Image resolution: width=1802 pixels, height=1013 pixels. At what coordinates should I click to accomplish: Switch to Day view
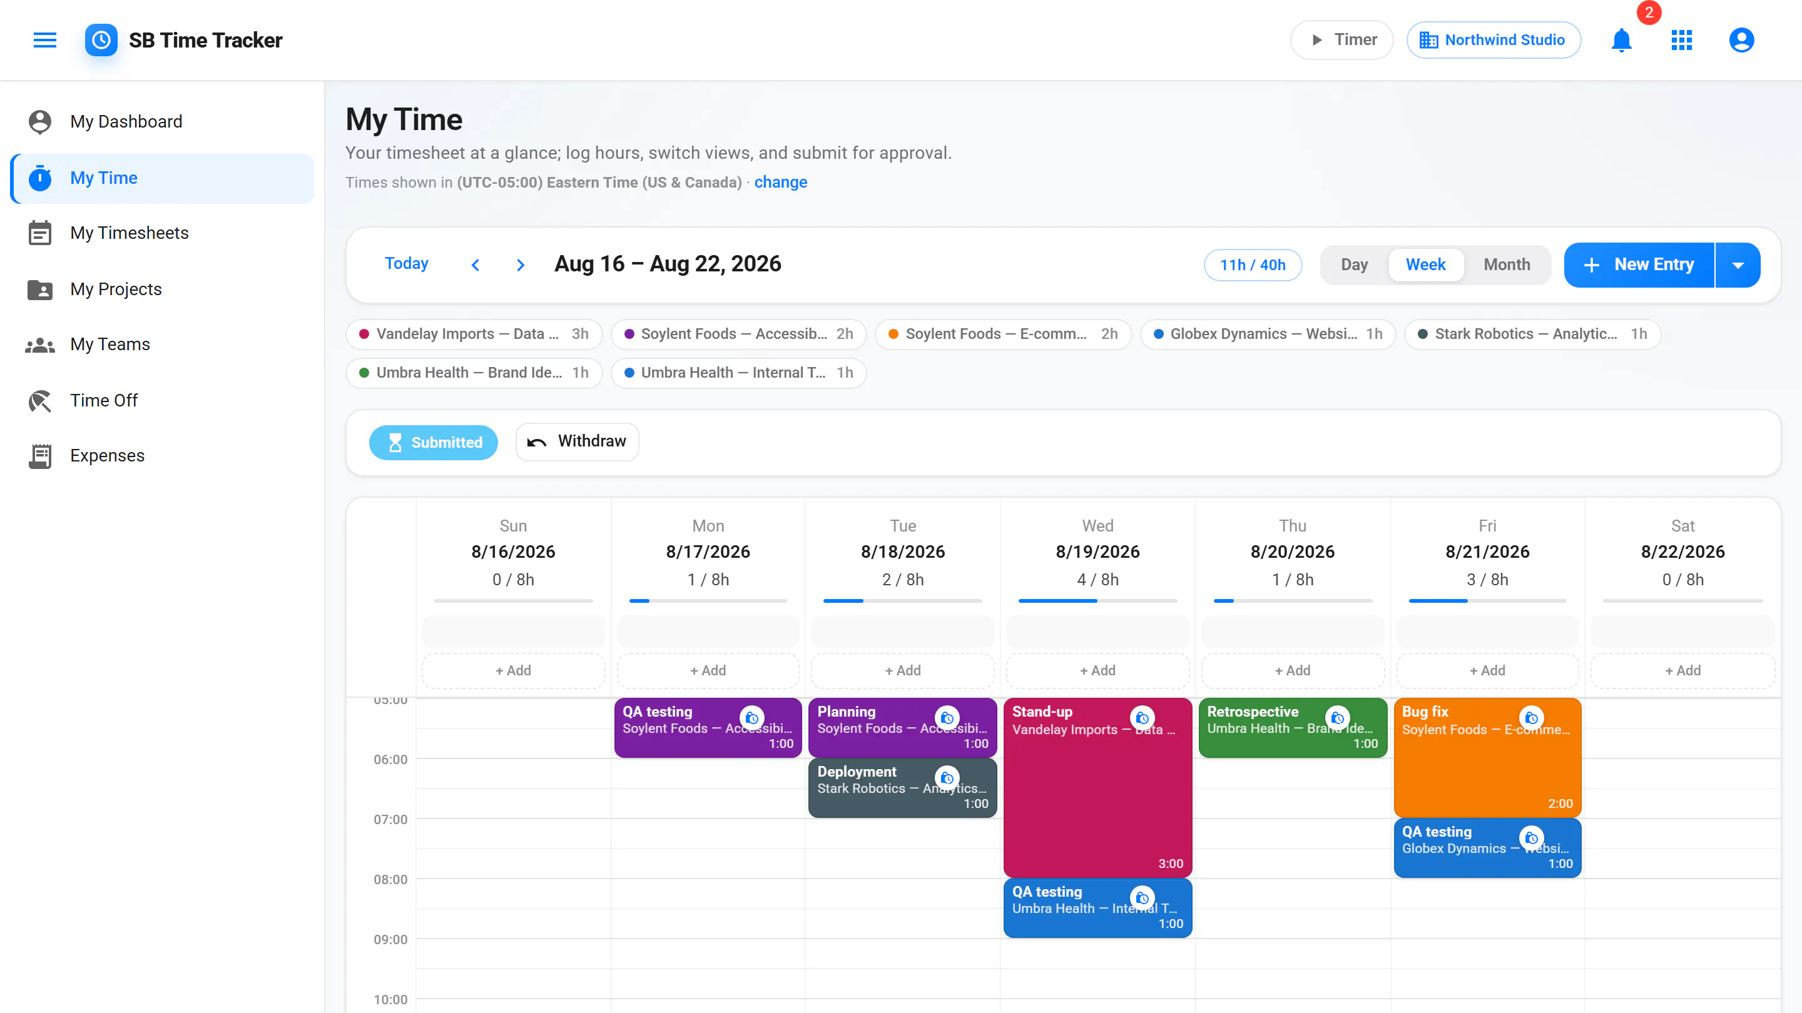point(1354,265)
